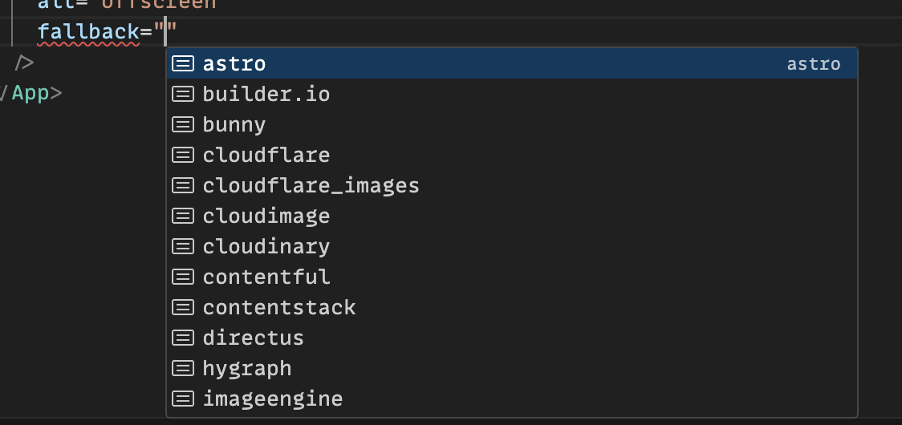The width and height of the screenshot is (902, 425).
Task: Click the value icon beside directus
Action: pos(183,338)
